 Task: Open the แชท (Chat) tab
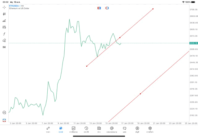tap(124, 129)
